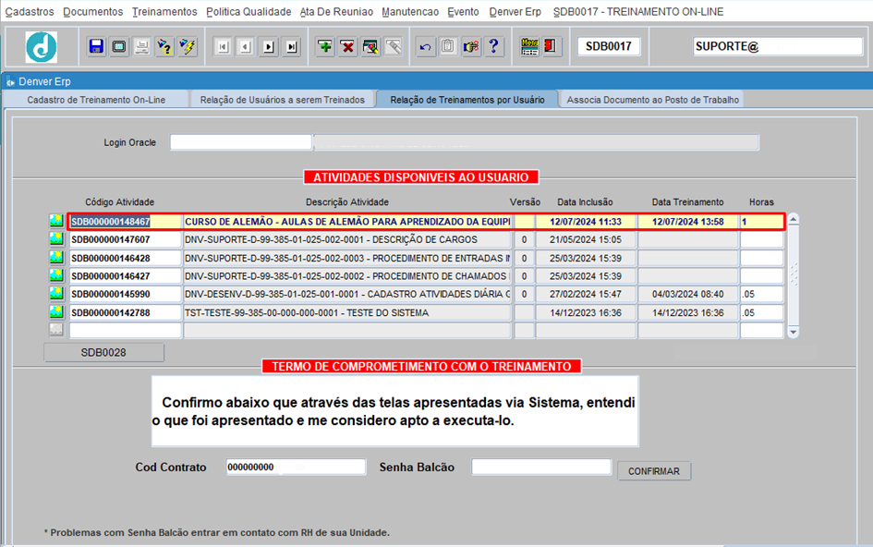The width and height of the screenshot is (873, 547).
Task: Open image icon for activity SDB000000145990
Action: [56, 294]
